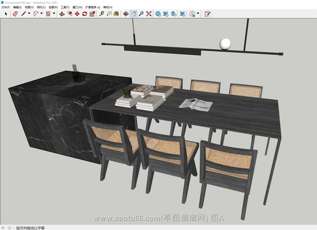Click the Zoom Extents icon
This screenshot has height=230, width=317.
(x=149, y=14)
